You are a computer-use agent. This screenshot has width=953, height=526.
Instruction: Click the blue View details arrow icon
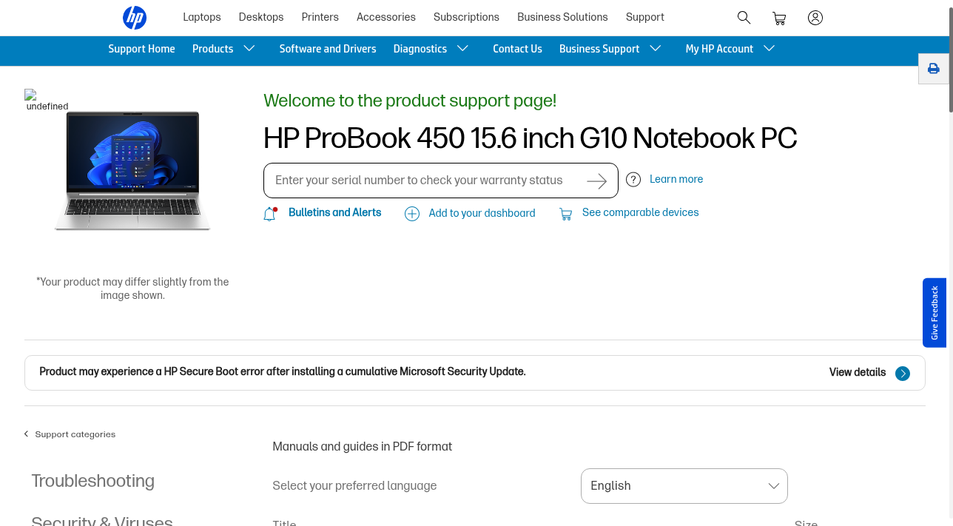[903, 374]
